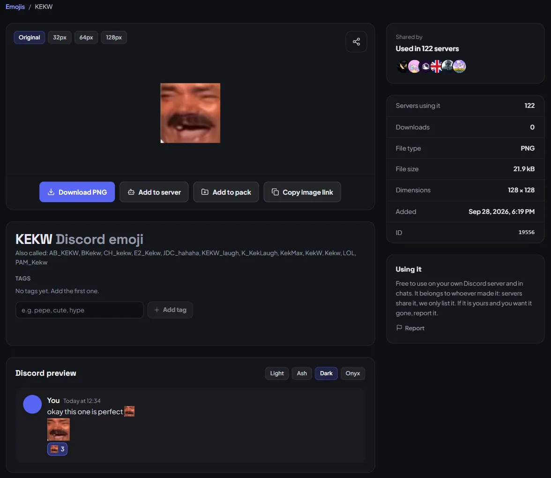551x478 pixels.
Task: Click the File size value 21.9 kB
Action: coord(524,169)
